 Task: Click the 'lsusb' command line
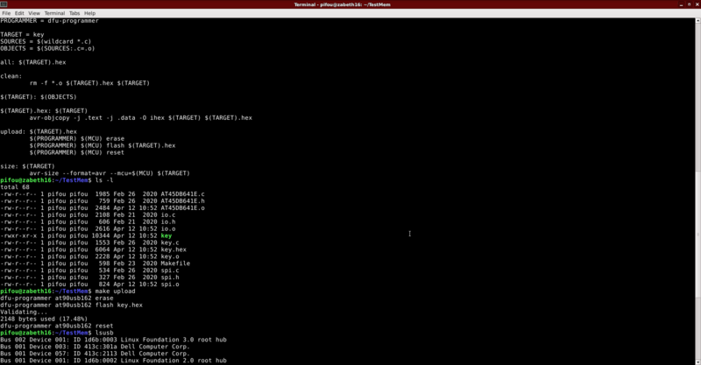pos(105,333)
